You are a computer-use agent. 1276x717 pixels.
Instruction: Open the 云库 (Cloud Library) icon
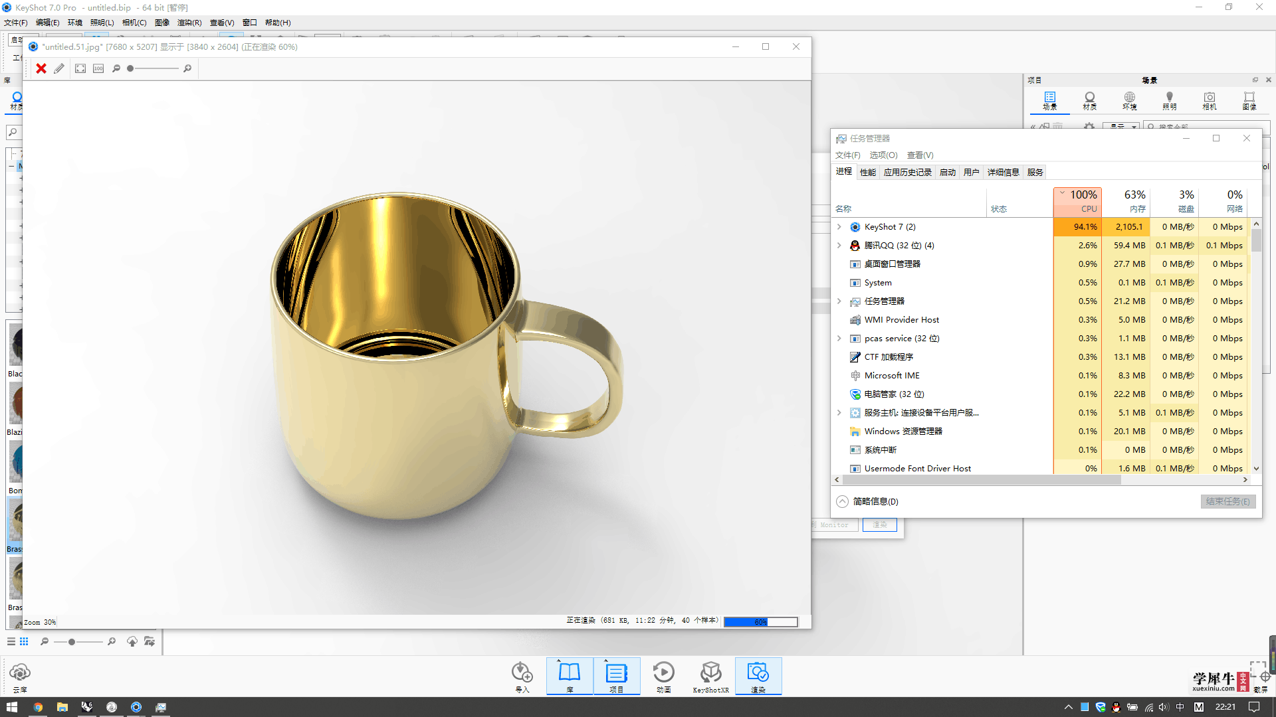(20, 678)
